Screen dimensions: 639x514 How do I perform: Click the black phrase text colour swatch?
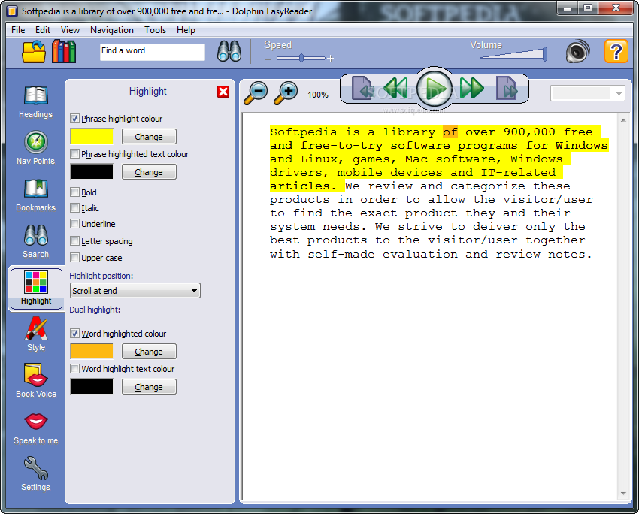click(x=92, y=172)
